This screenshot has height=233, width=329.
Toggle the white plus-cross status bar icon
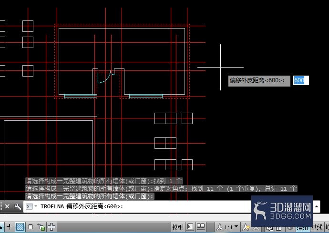(51, 227)
